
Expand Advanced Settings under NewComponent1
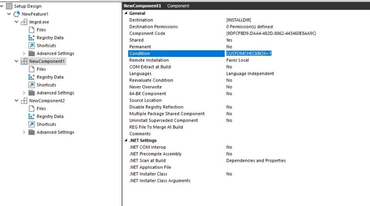pyautogui.click(x=24, y=93)
